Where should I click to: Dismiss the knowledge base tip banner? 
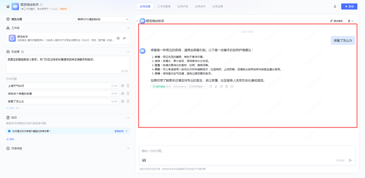click(127, 131)
